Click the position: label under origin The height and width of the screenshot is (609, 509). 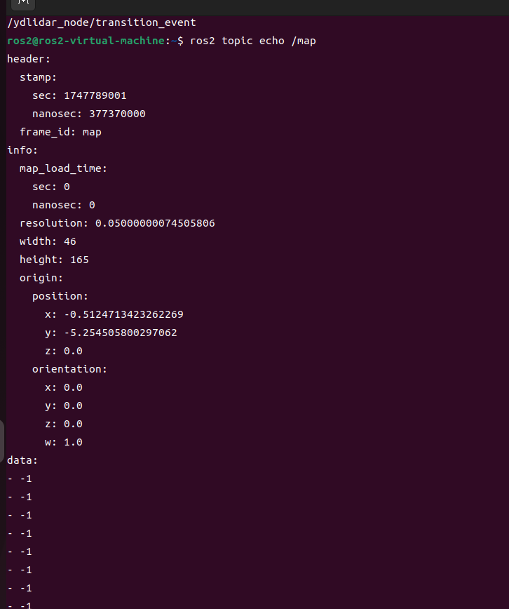tap(60, 296)
